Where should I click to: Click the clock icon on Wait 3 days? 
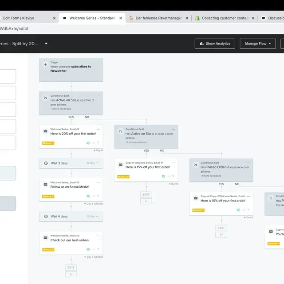[46, 163]
